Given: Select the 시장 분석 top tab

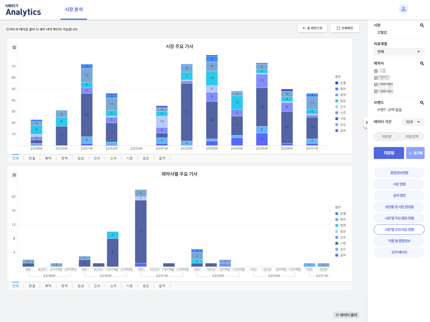Looking at the screenshot, I should 73,9.
